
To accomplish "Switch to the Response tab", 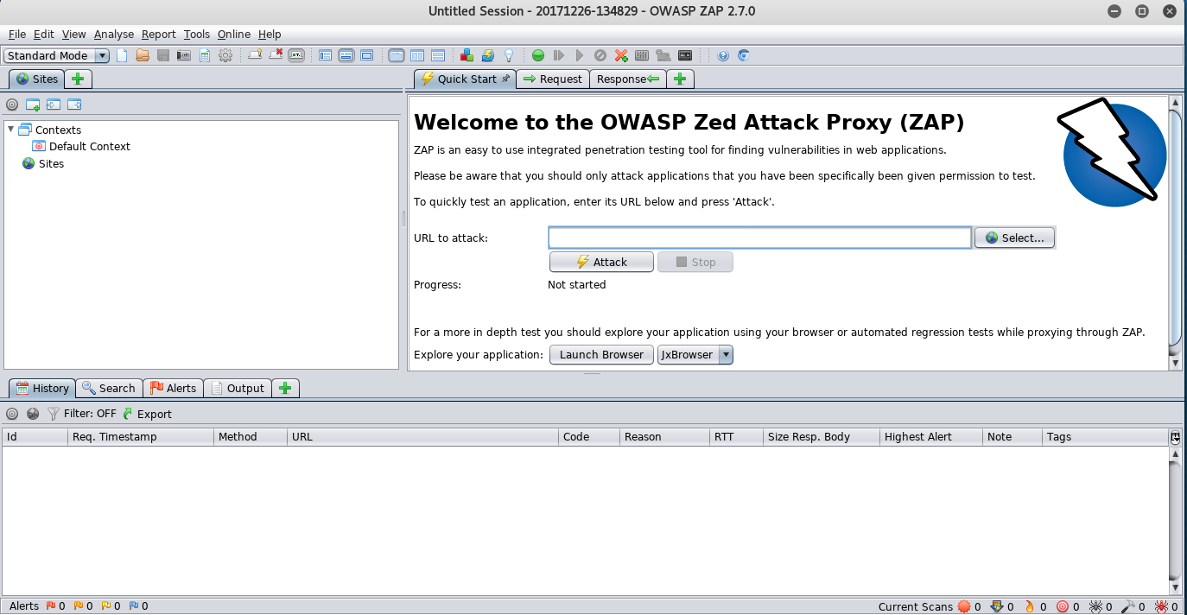I will coord(628,79).
